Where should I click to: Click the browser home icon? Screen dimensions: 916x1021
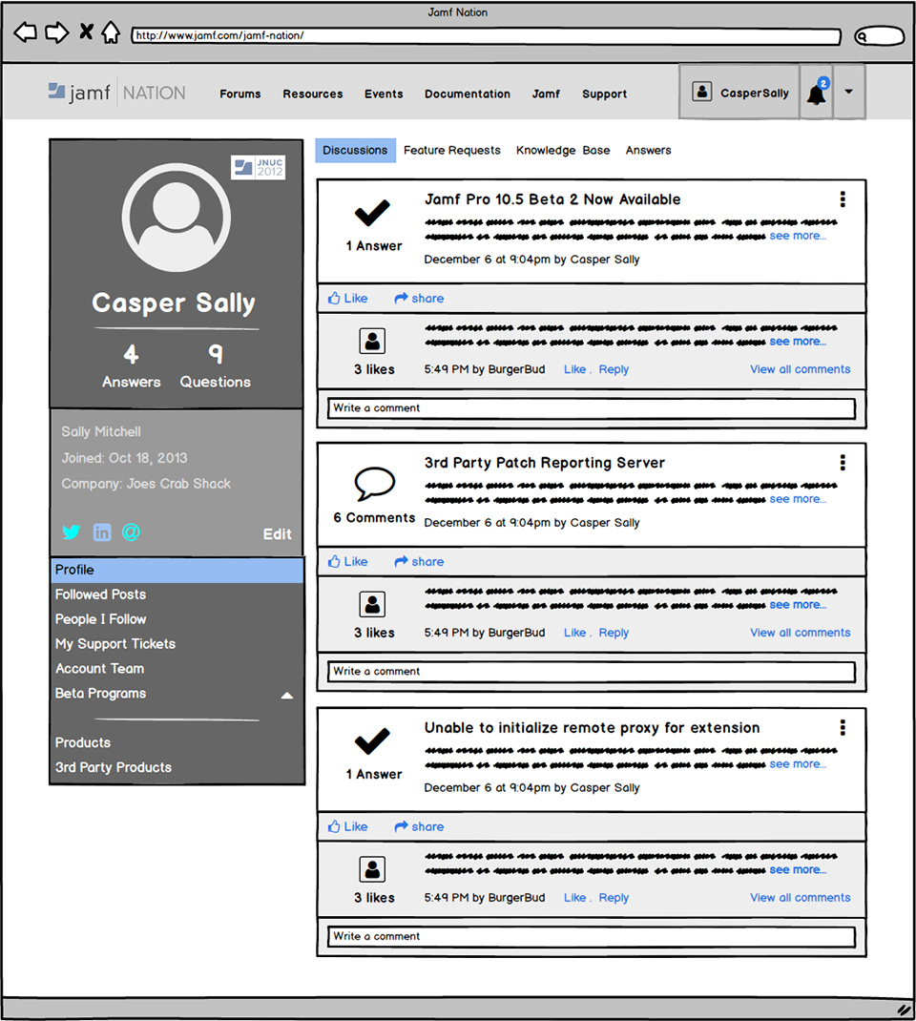coord(111,32)
